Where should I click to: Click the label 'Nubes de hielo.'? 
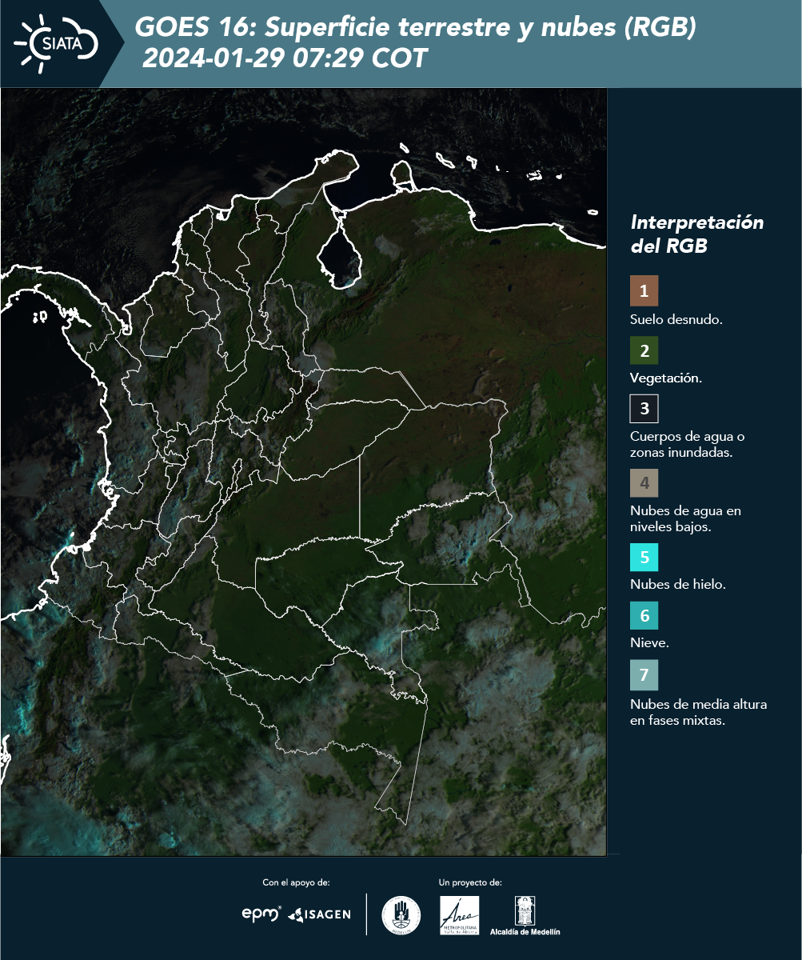(x=678, y=585)
